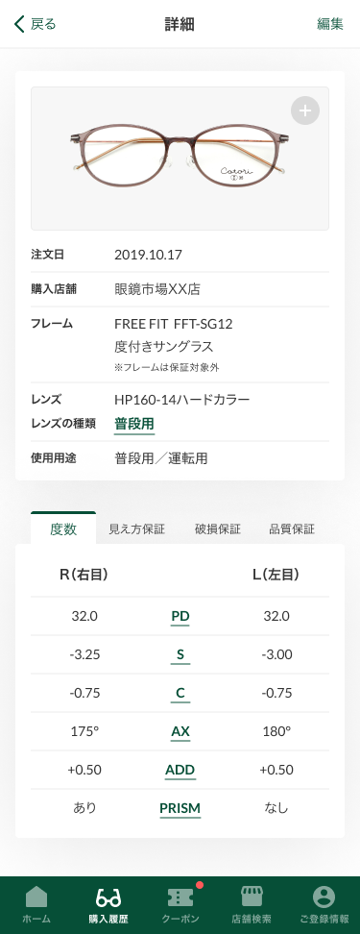Open the S term explanation link
This screenshot has width=360, height=934.
coord(180,655)
